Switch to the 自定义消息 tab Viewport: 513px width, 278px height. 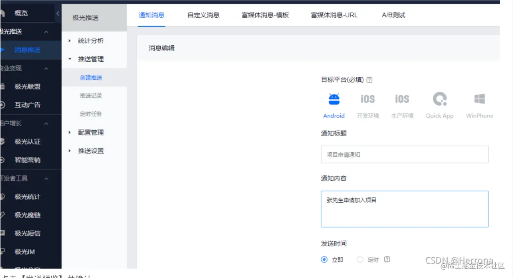tap(203, 14)
